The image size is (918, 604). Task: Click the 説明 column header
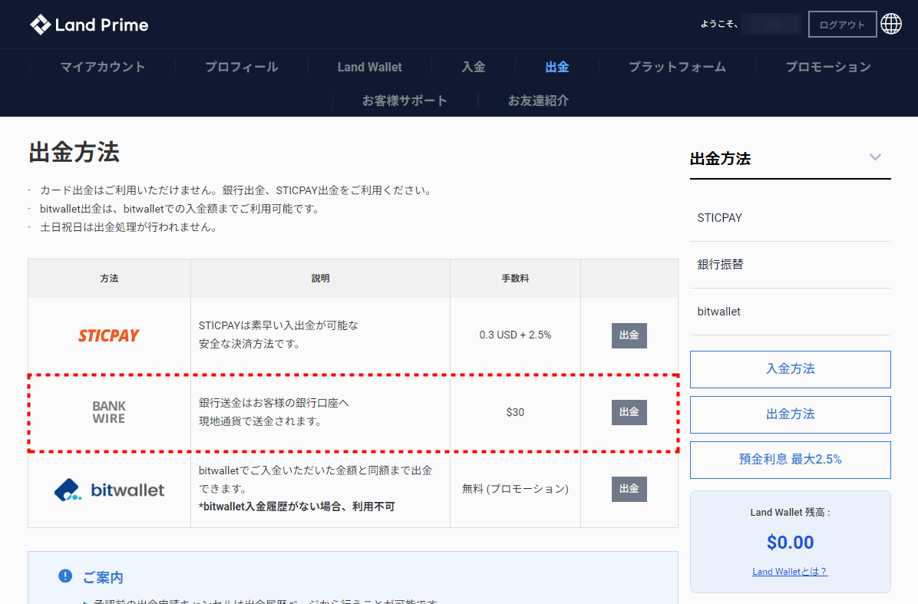(320, 279)
